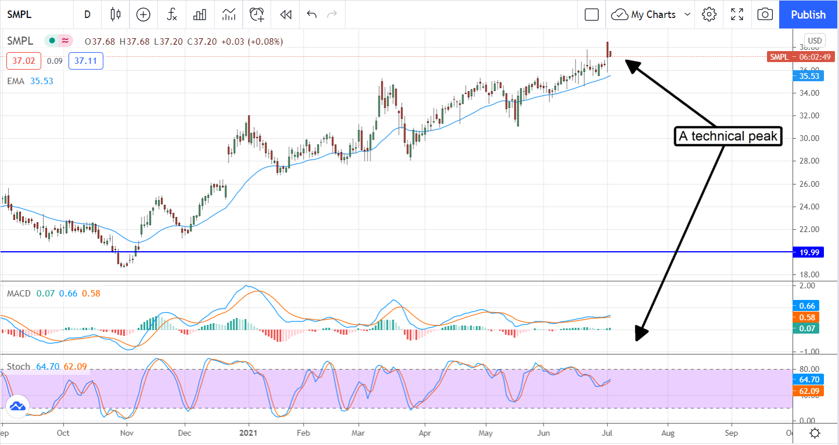Screen dimensions: 839x445
Task: Add a symbol to compare
Action: coord(143,15)
